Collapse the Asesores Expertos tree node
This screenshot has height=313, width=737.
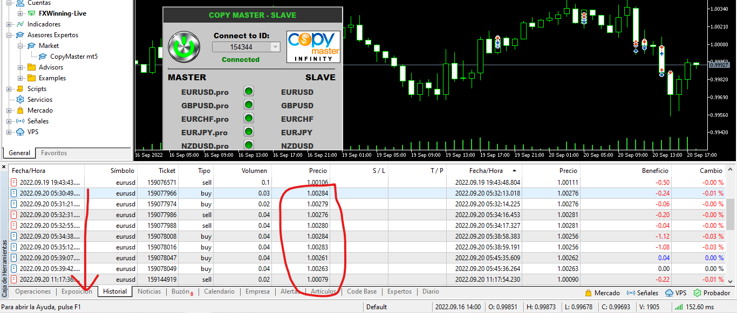tap(9, 35)
